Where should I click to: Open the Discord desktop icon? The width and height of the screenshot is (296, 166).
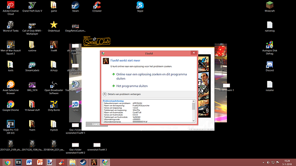point(269,66)
